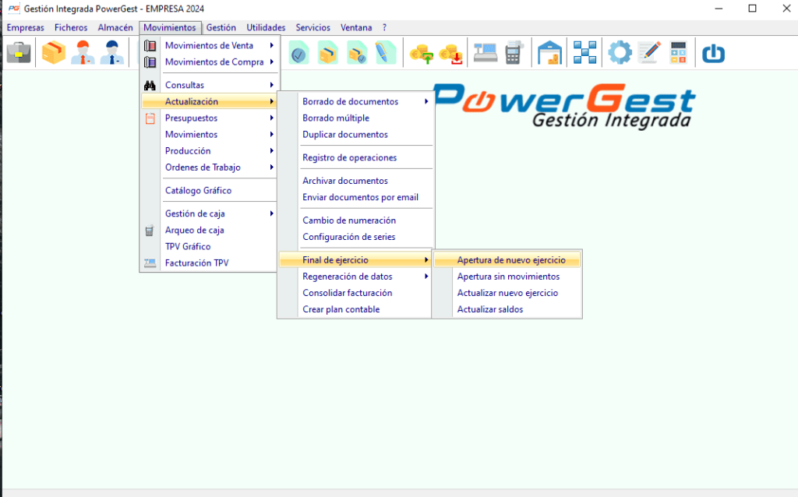Open the Gestión menu
Image resolution: width=798 pixels, height=497 pixels.
[x=221, y=27]
